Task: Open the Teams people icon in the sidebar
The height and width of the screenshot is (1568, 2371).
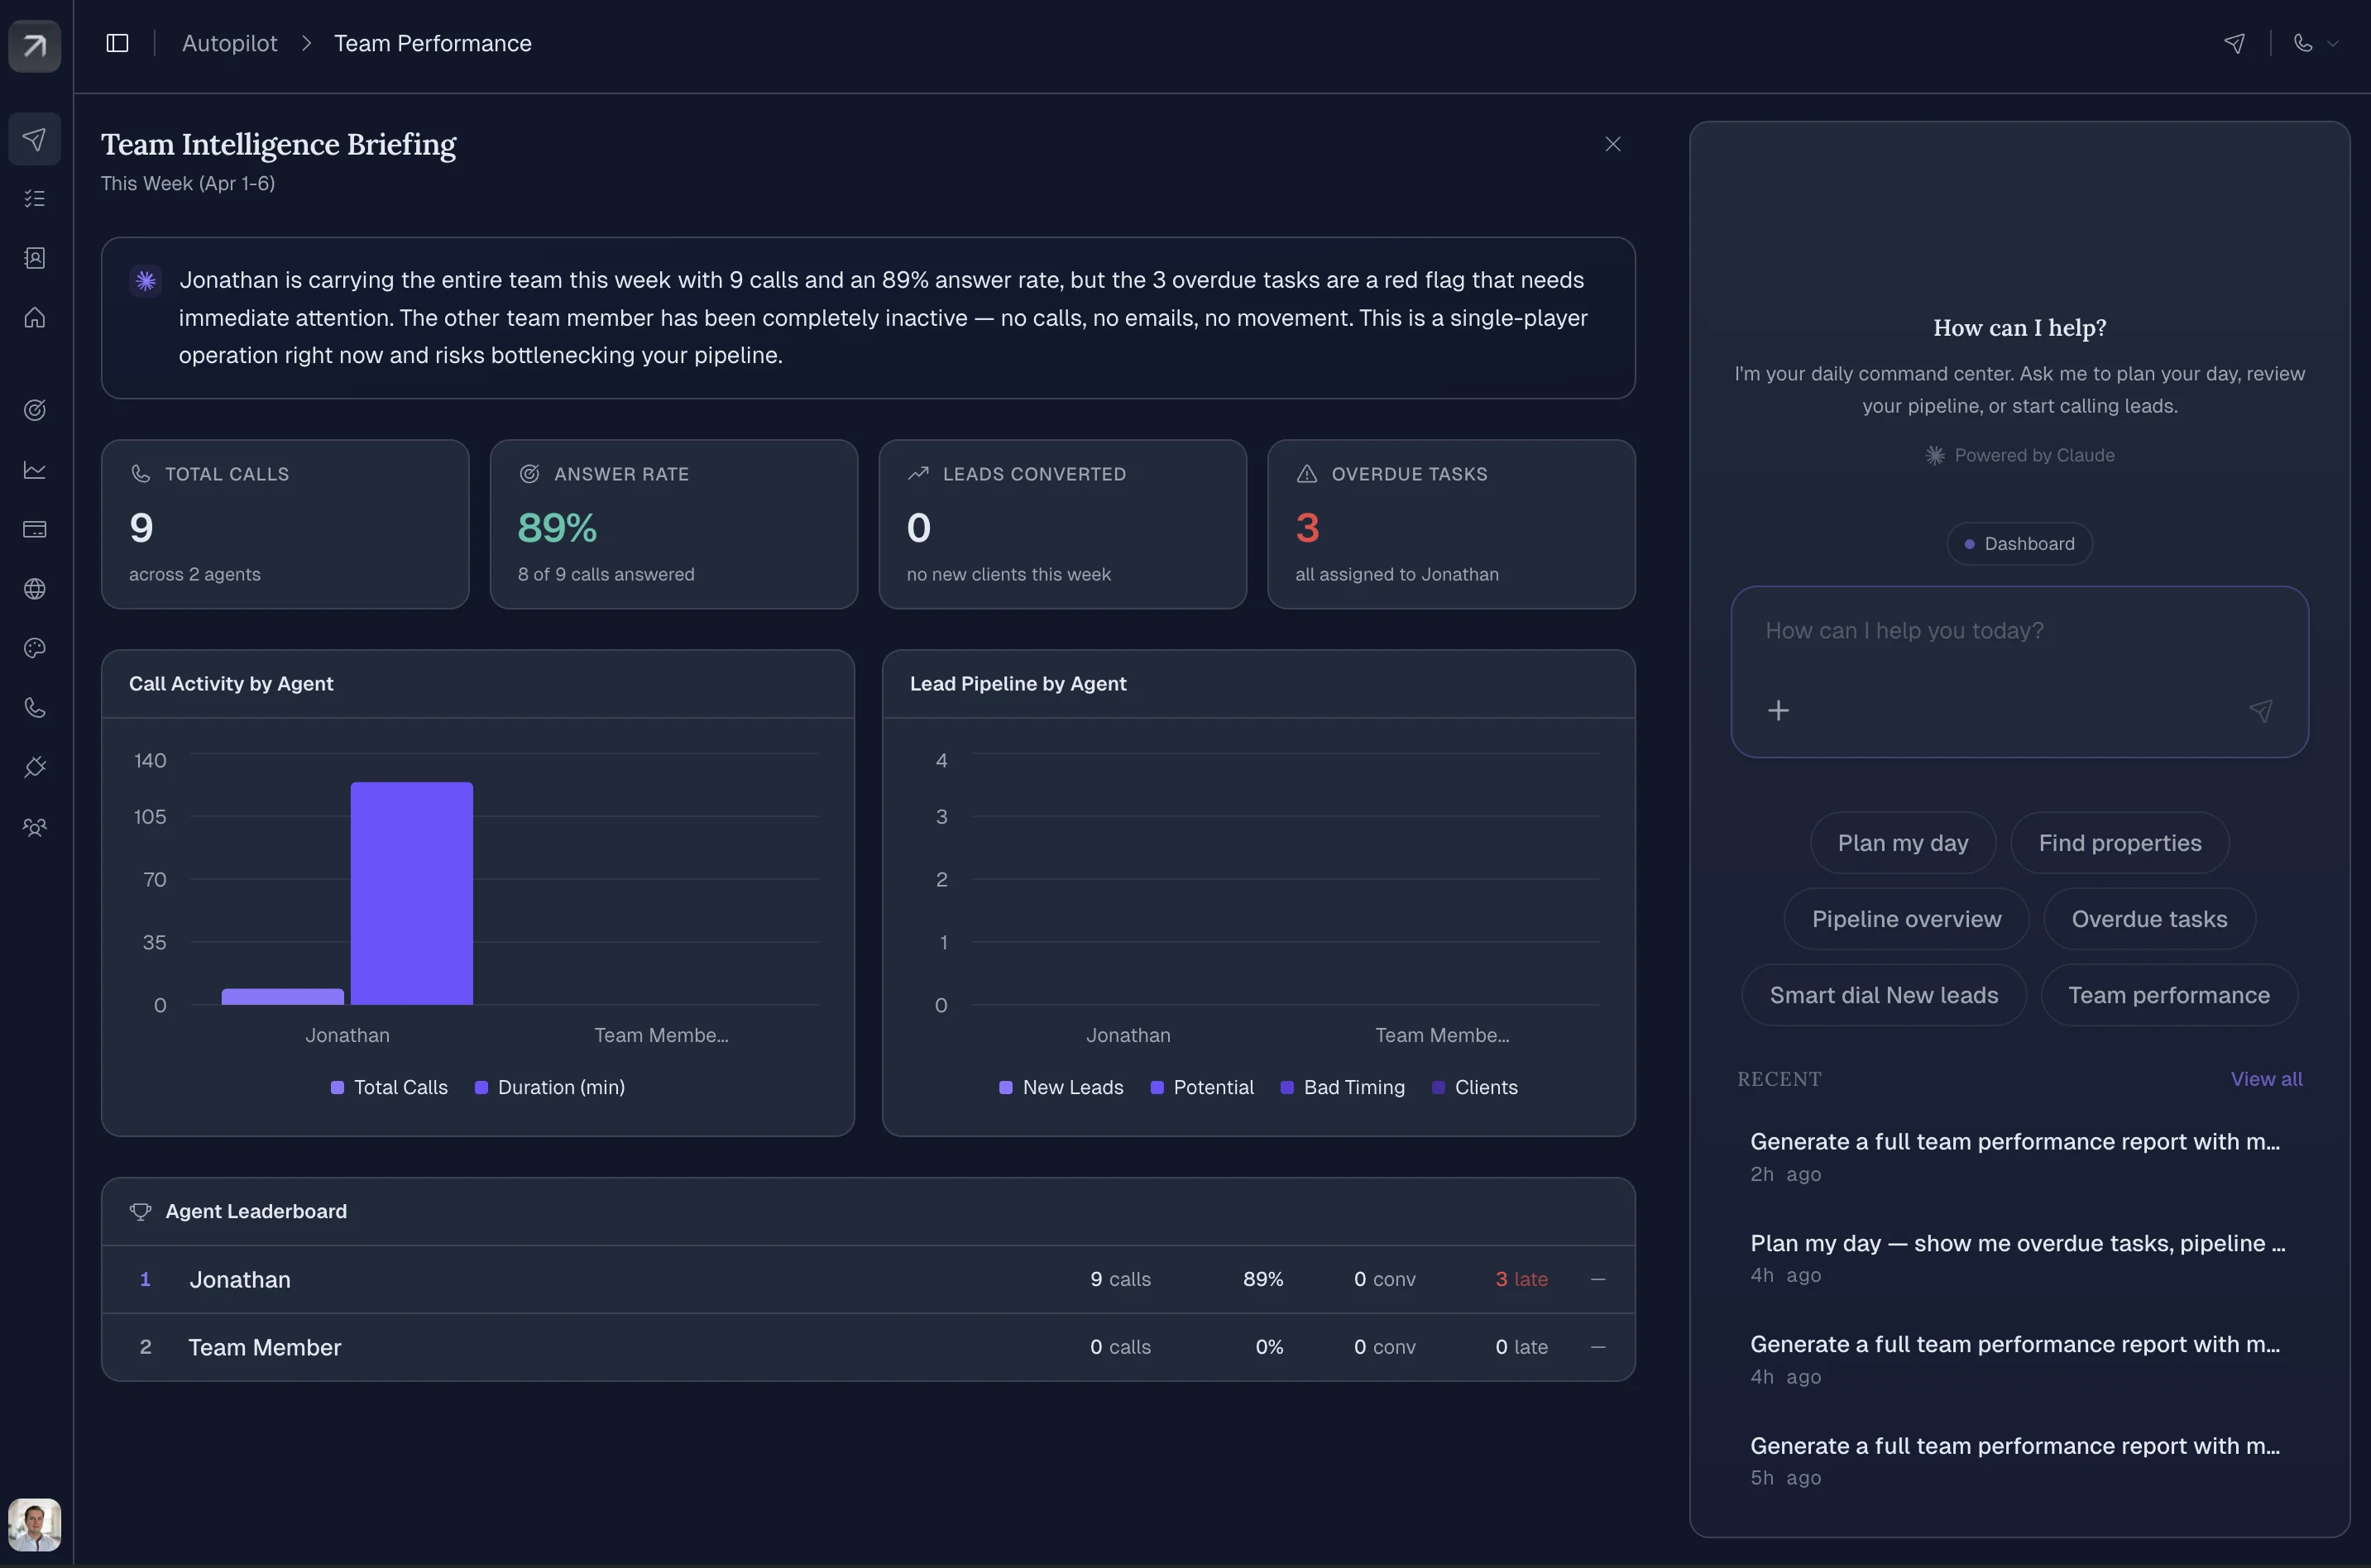Action: point(35,827)
